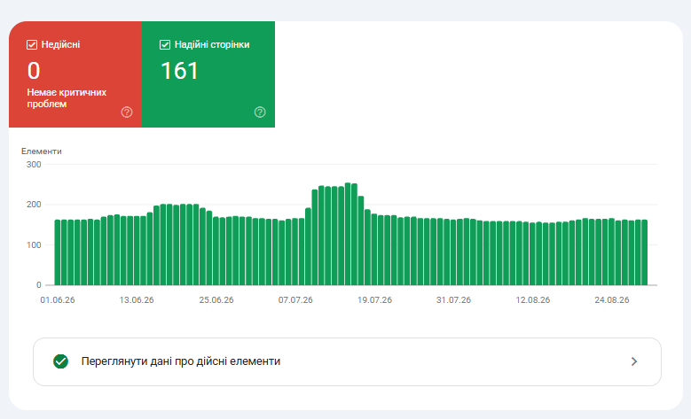Open Переглянути дані про дійсні елементи row
The width and height of the screenshot is (691, 419).
click(347, 361)
